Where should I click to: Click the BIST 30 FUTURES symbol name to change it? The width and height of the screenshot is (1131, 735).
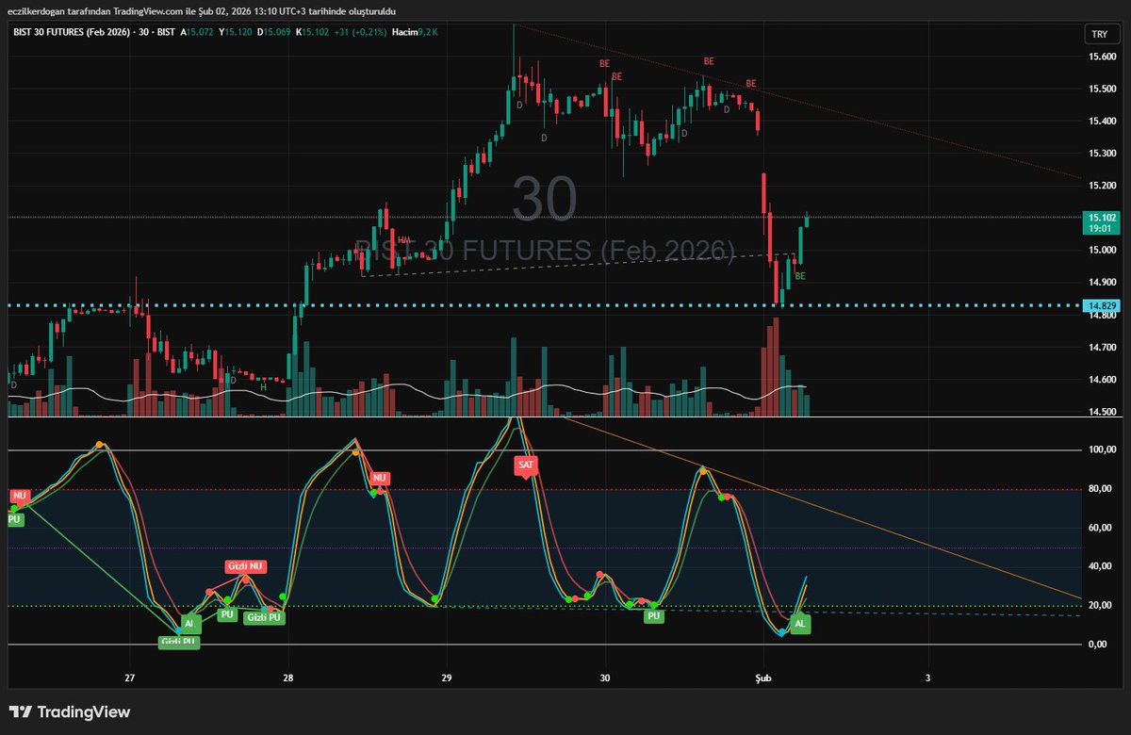pyautogui.click(x=71, y=31)
